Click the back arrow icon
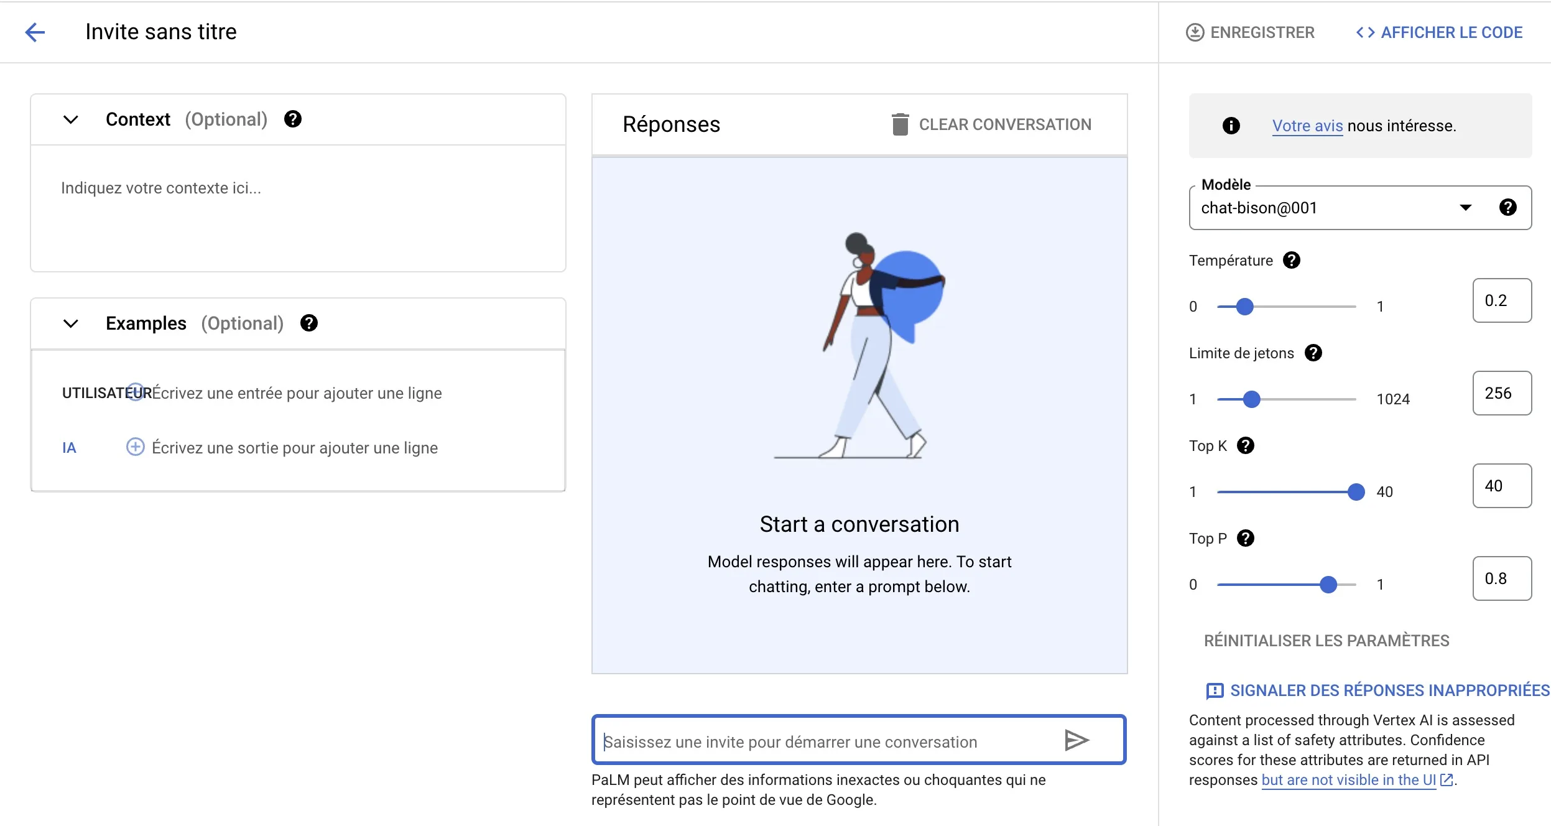 click(x=35, y=32)
